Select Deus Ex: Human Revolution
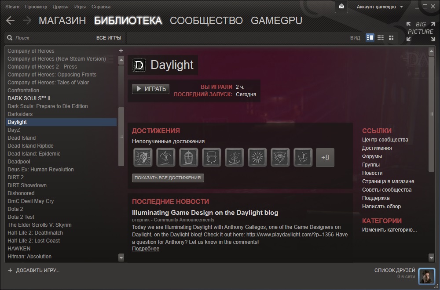440x290 pixels. click(x=61, y=170)
